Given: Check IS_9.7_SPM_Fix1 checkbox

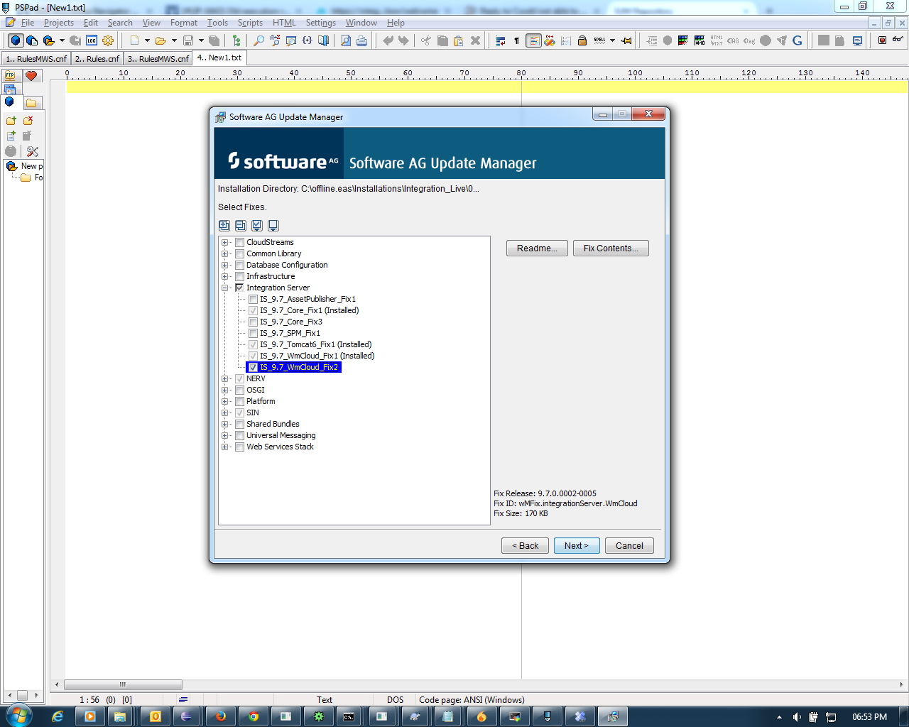Looking at the screenshot, I should pyautogui.click(x=254, y=333).
